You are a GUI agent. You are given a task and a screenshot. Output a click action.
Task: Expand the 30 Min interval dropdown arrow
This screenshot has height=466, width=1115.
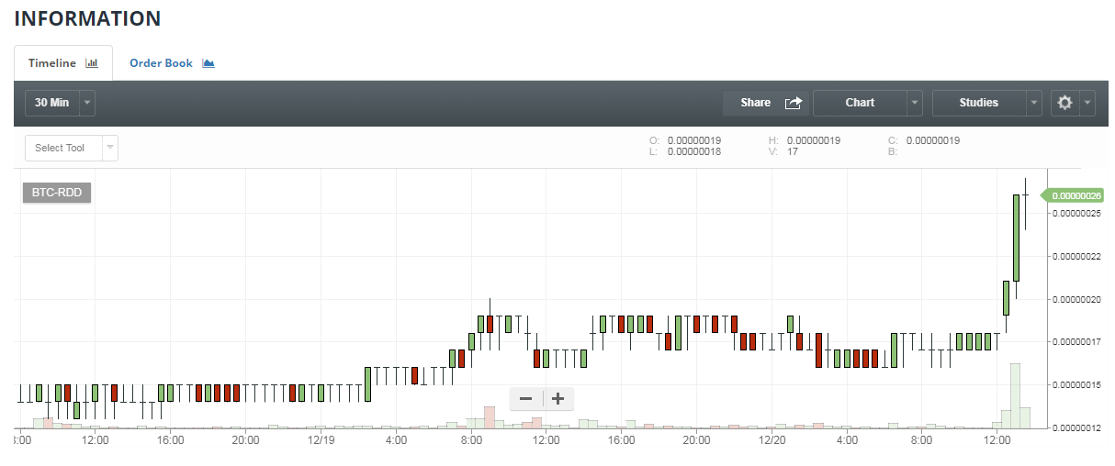tap(88, 103)
